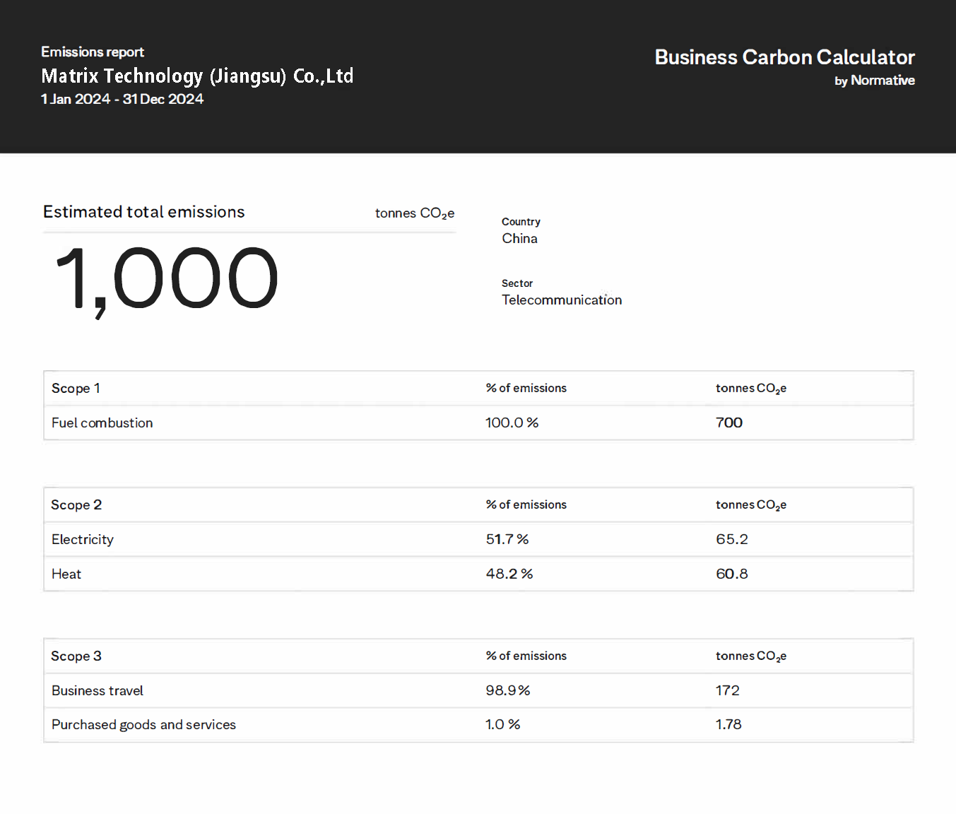Click the Scope 3 table header
The width and height of the screenshot is (956, 814).
tap(76, 656)
